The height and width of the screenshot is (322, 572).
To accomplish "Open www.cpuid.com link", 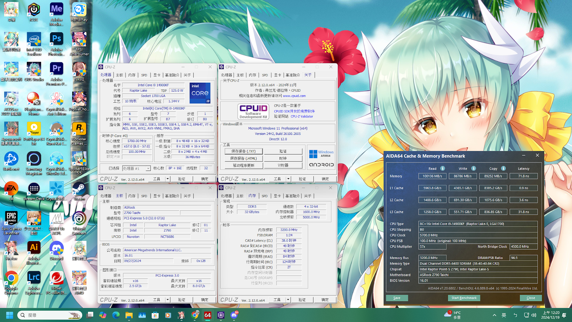I will [x=294, y=96].
